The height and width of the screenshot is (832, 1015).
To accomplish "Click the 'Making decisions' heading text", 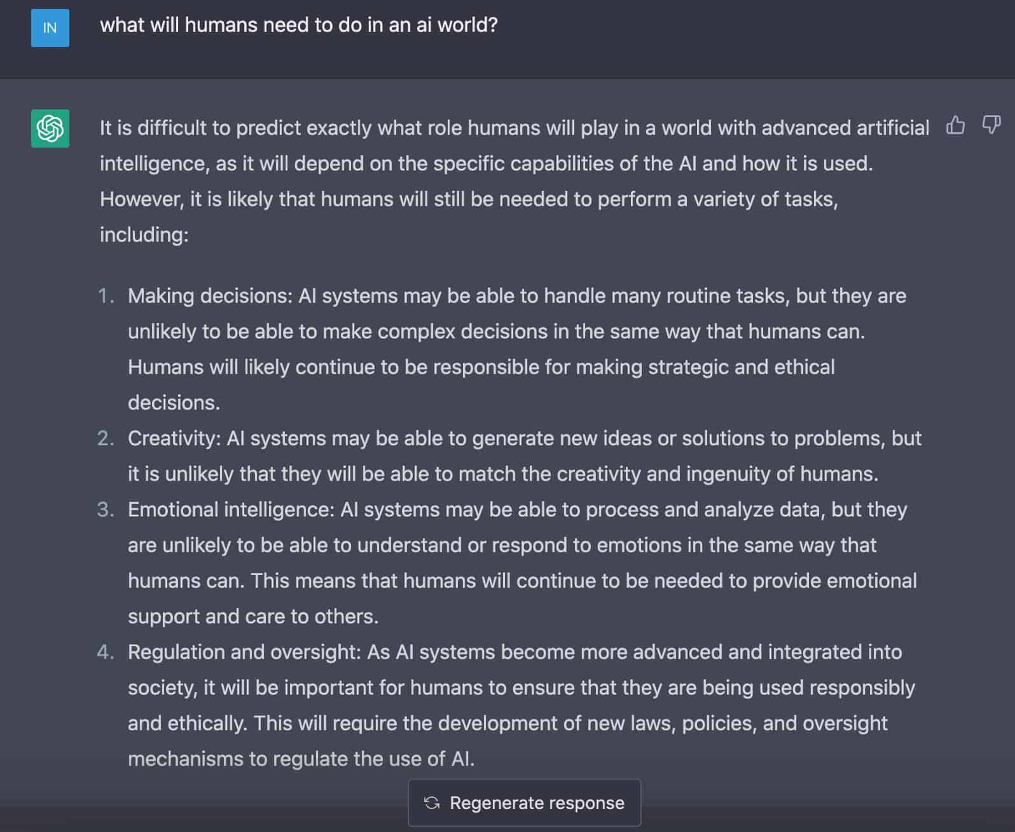I will click(209, 296).
